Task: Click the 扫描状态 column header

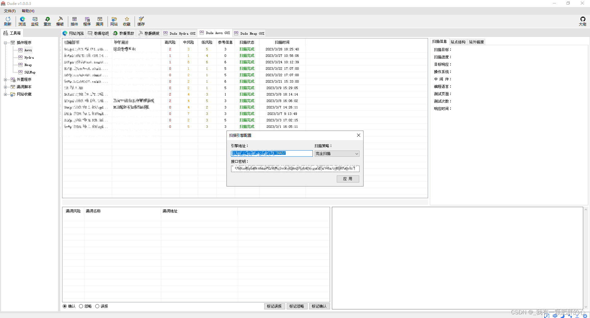Action: [x=247, y=42]
